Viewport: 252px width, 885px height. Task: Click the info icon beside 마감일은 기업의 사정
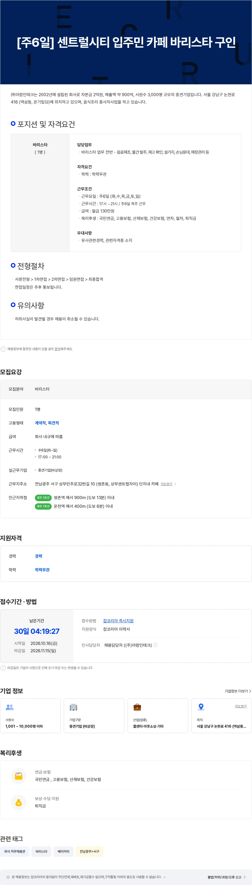(3, 668)
